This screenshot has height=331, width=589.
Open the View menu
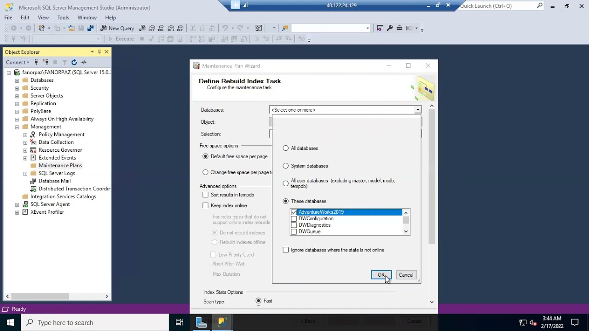pyautogui.click(x=43, y=17)
